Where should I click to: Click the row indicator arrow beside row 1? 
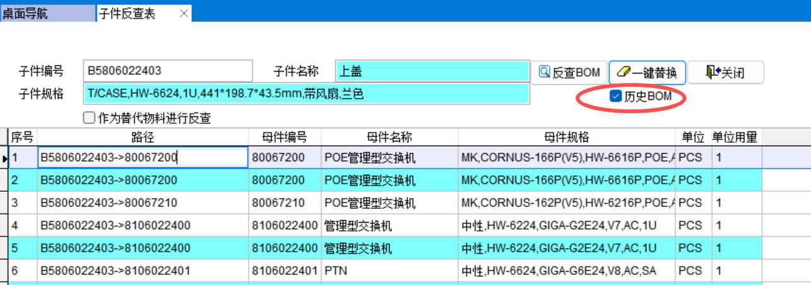pos(4,159)
